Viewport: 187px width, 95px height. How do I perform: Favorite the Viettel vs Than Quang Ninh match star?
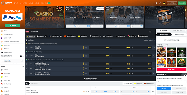click(27, 56)
